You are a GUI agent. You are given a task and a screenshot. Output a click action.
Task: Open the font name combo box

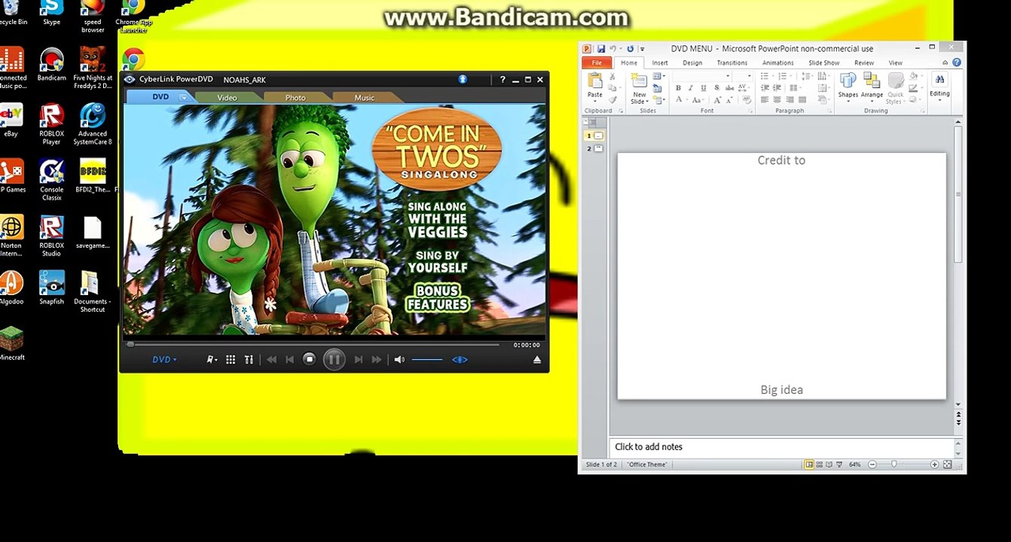(x=702, y=76)
